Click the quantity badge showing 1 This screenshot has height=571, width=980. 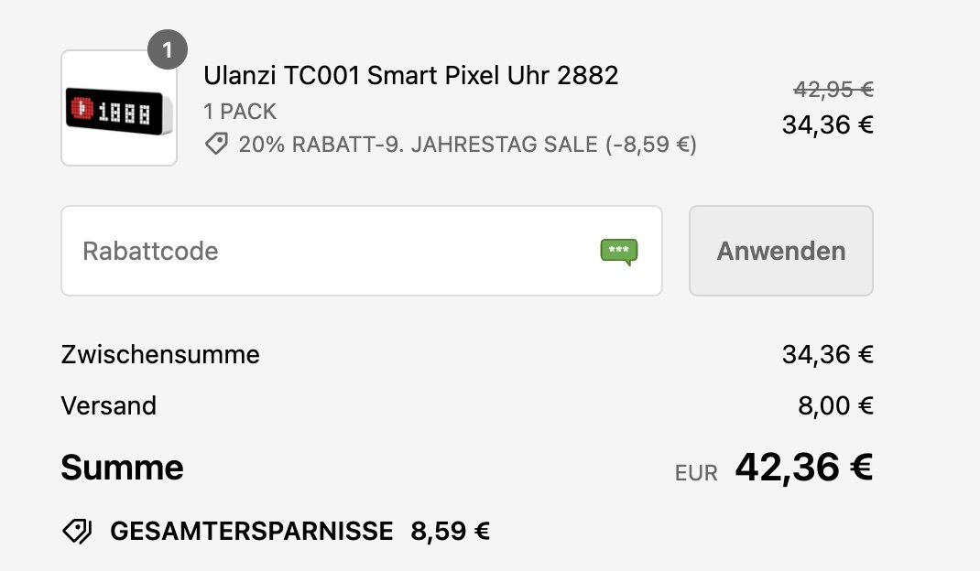[167, 50]
